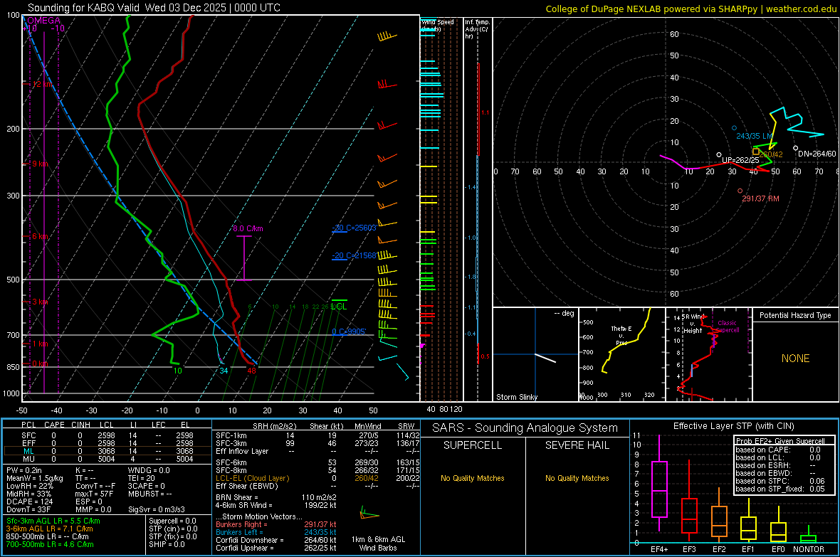Click the Bunkers Right storm motion

[x=276, y=524]
